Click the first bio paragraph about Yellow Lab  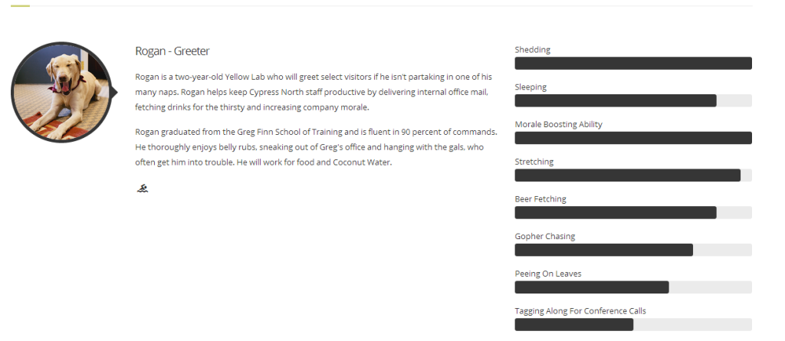coord(314,92)
